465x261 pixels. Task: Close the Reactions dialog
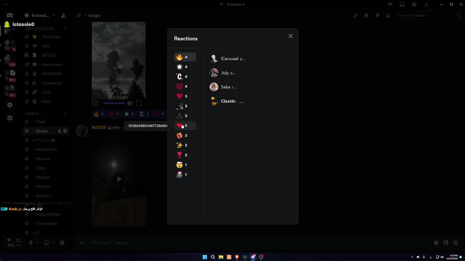[291, 36]
